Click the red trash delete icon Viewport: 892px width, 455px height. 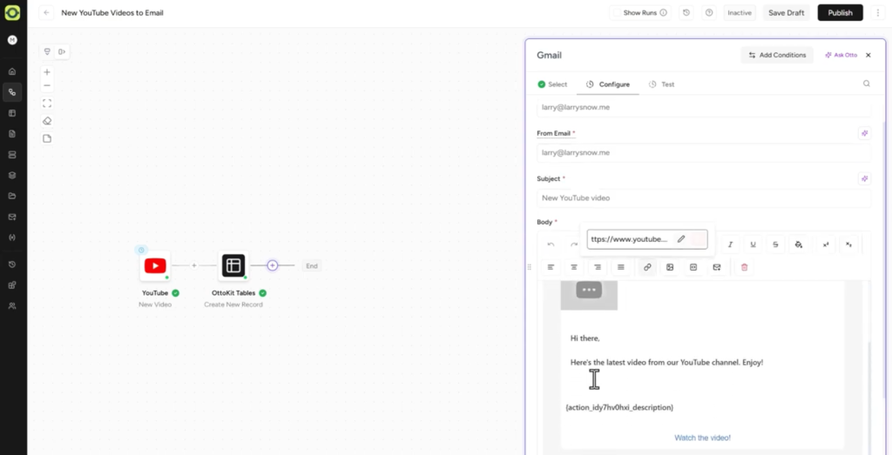click(744, 267)
